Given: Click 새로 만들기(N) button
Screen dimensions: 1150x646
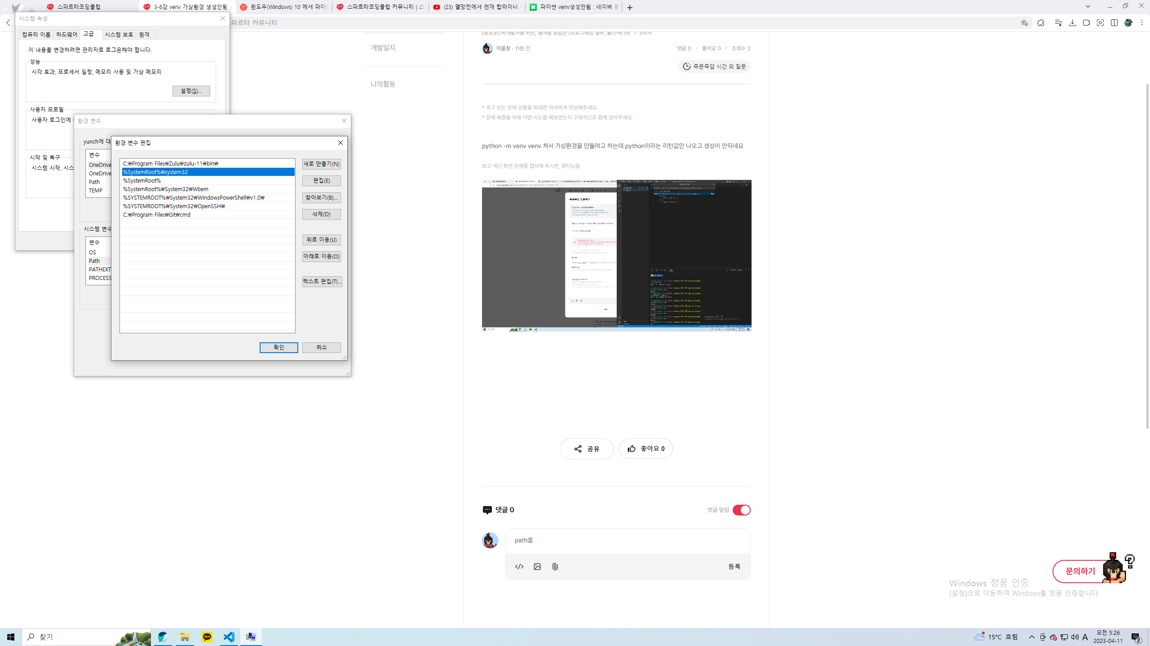Looking at the screenshot, I should 322,164.
